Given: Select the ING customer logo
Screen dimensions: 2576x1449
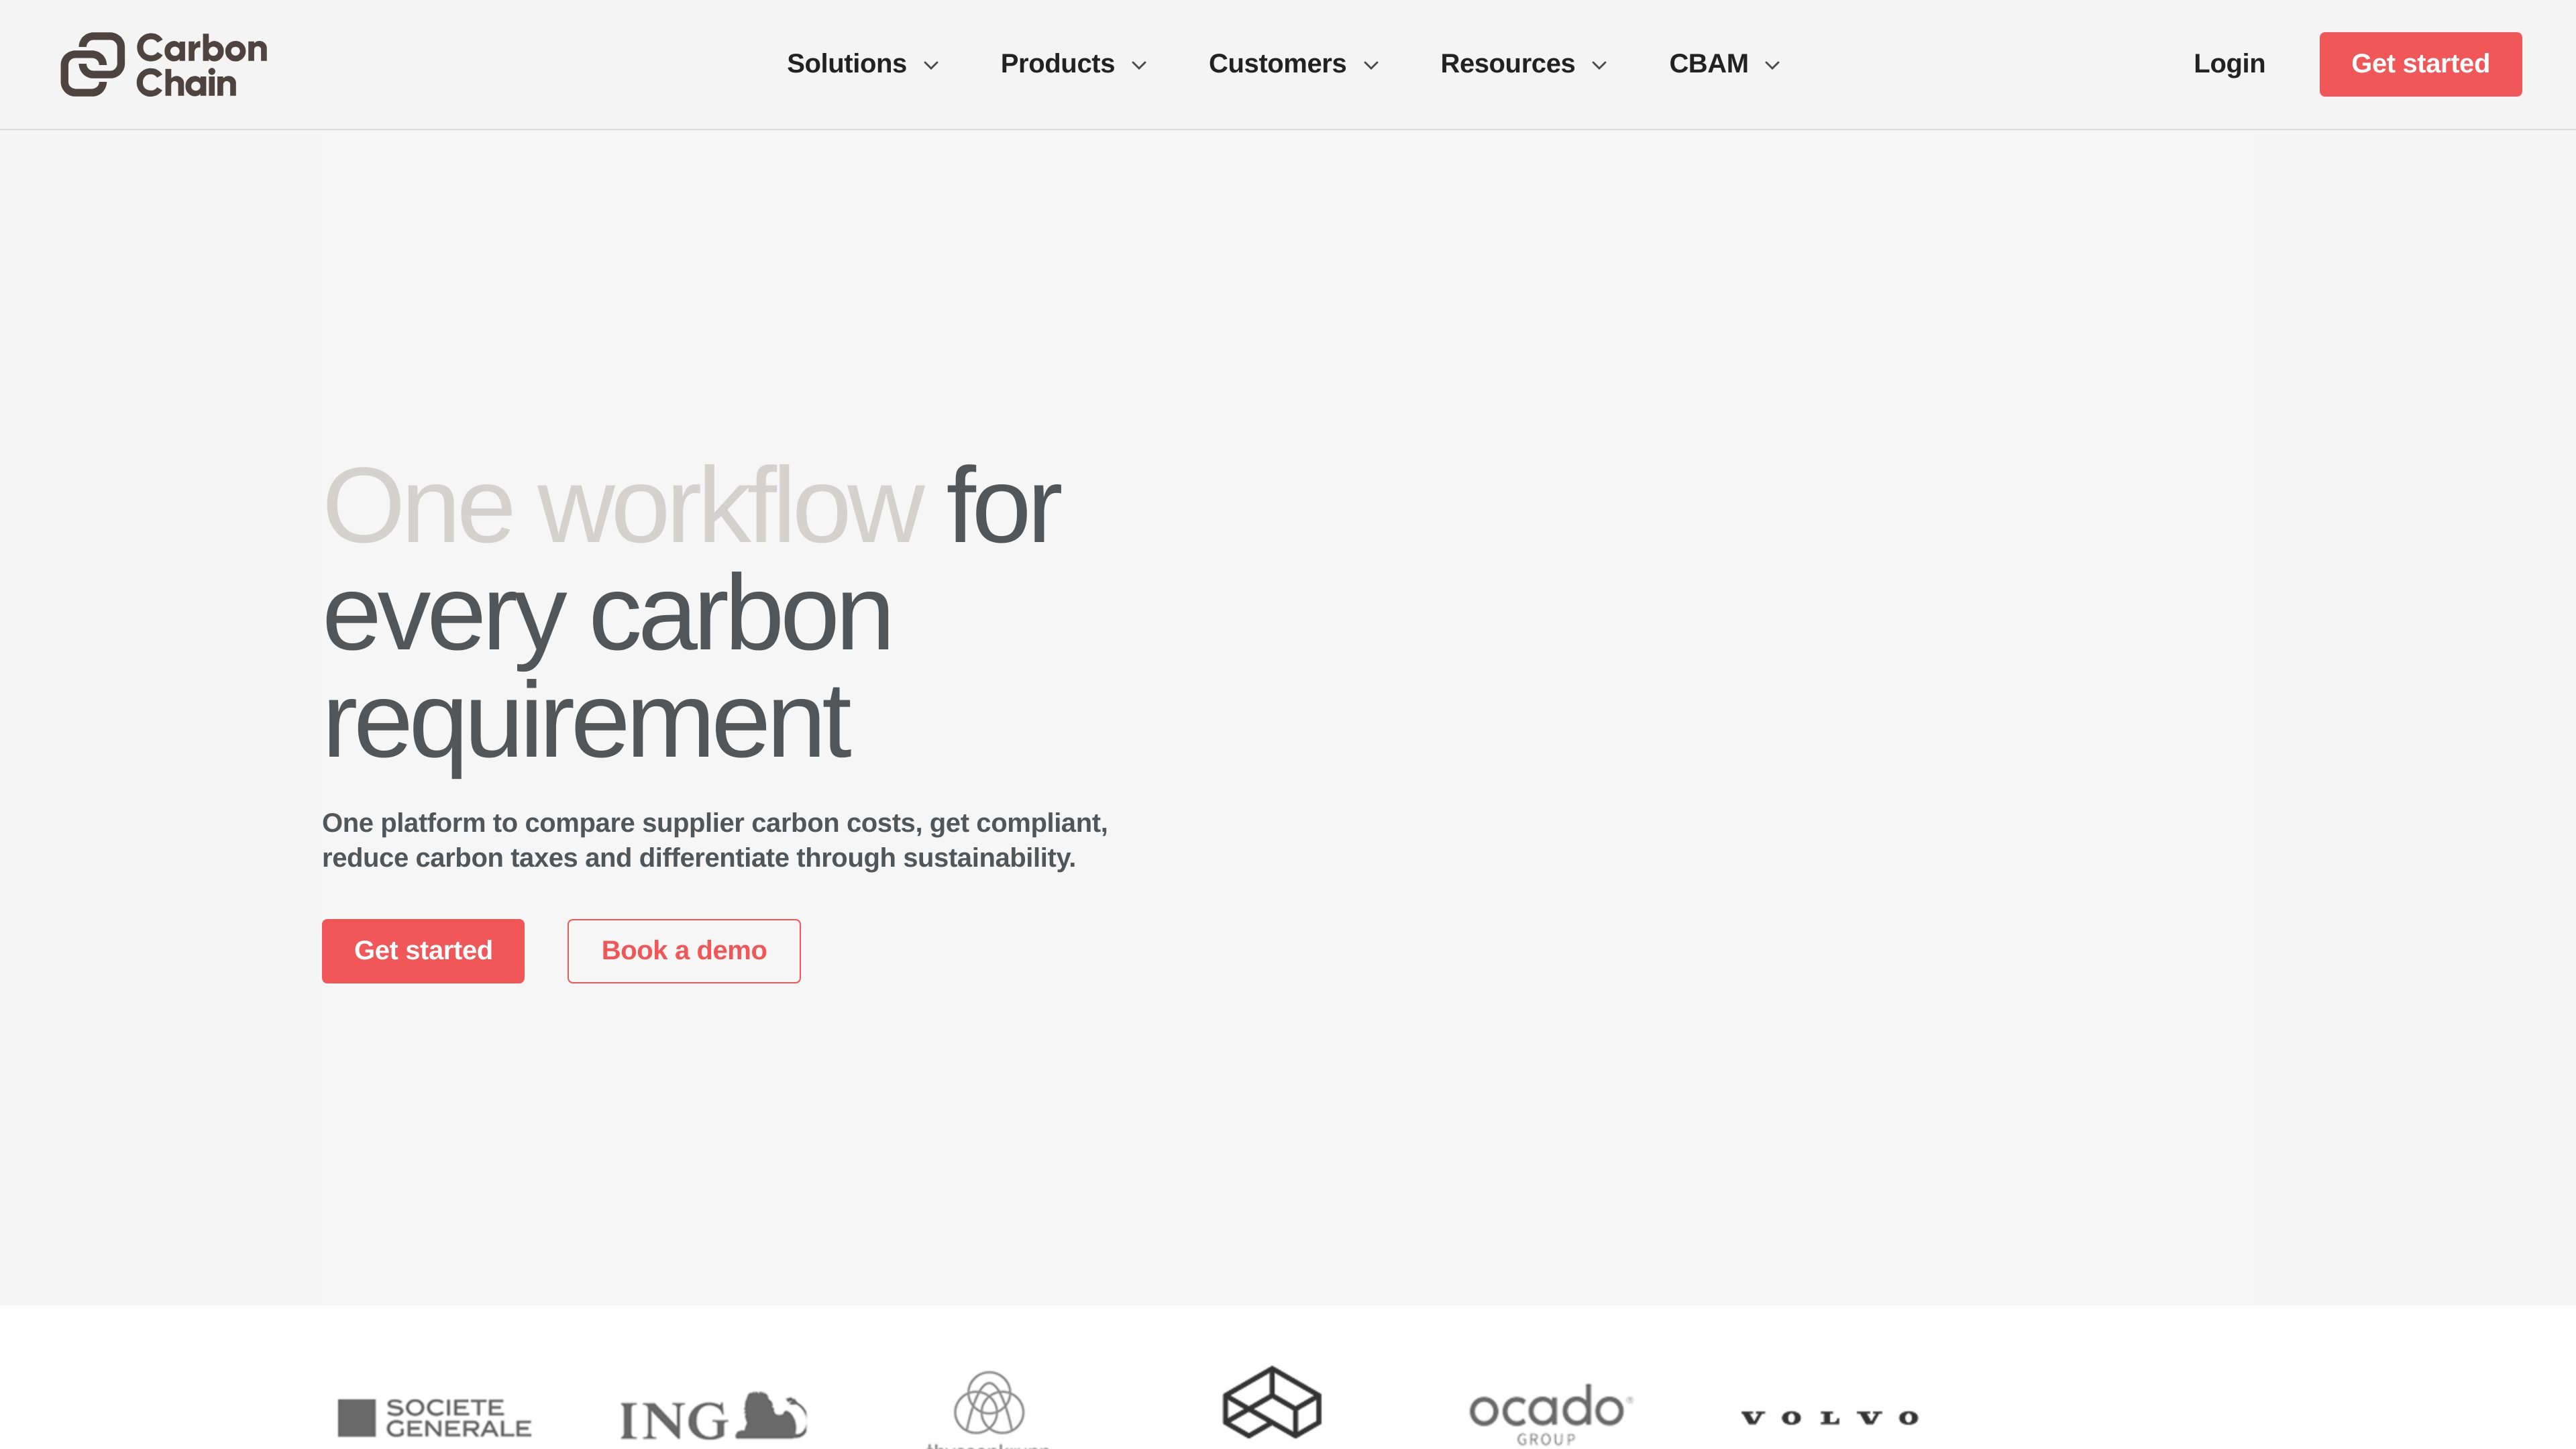Looking at the screenshot, I should point(713,1416).
